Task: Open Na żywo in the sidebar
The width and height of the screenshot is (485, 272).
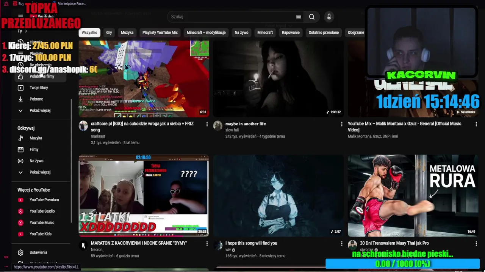Action: (41, 161)
